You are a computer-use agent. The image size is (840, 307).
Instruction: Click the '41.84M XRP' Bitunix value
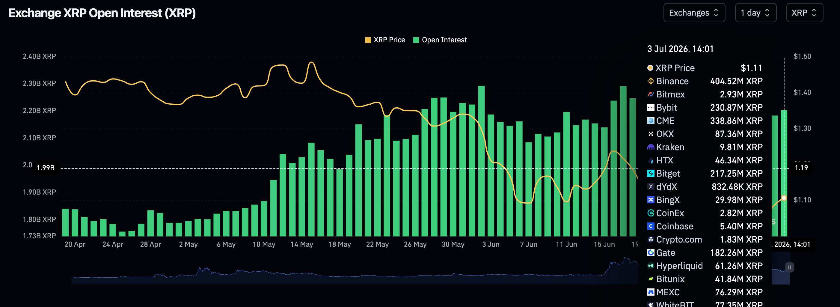click(x=739, y=279)
